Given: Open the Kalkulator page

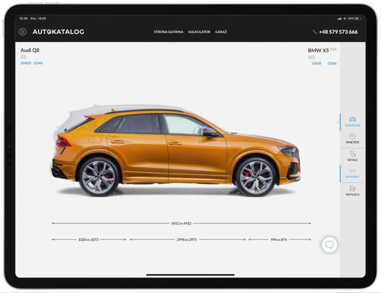Looking at the screenshot, I should pos(199,32).
